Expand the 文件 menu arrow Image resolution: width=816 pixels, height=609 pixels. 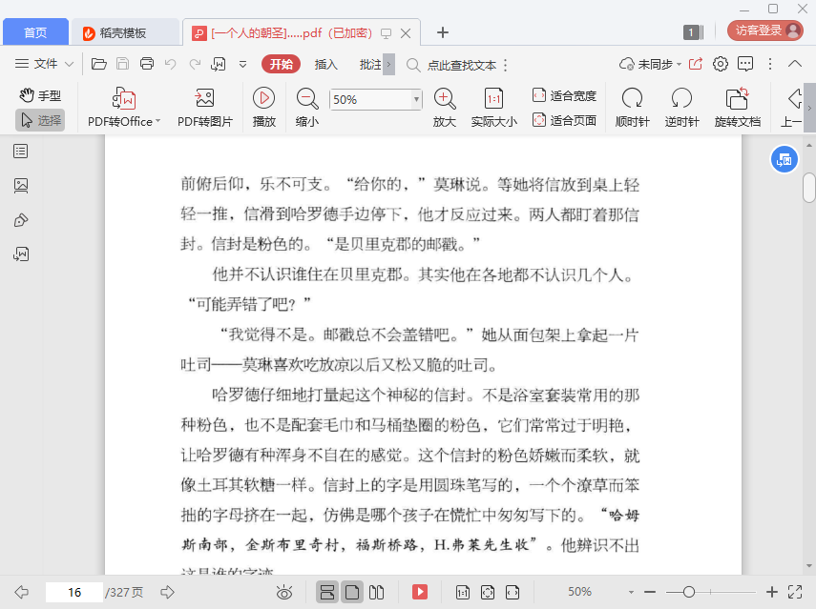pyautogui.click(x=70, y=65)
